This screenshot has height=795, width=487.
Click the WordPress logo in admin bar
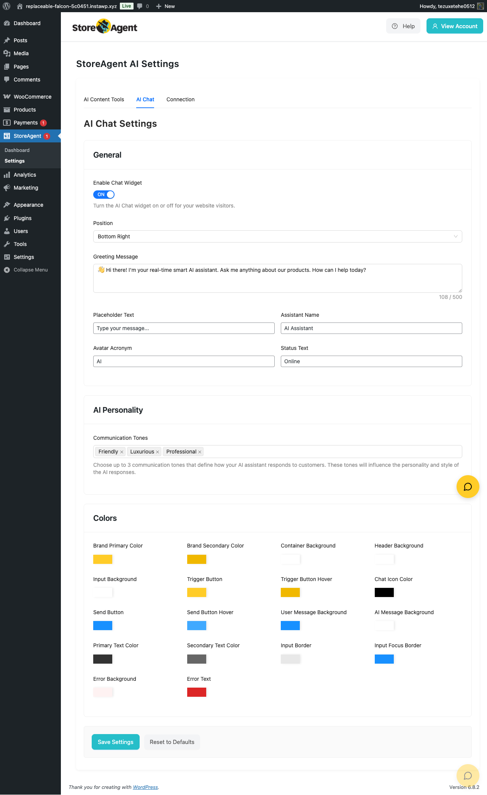pos(6,6)
